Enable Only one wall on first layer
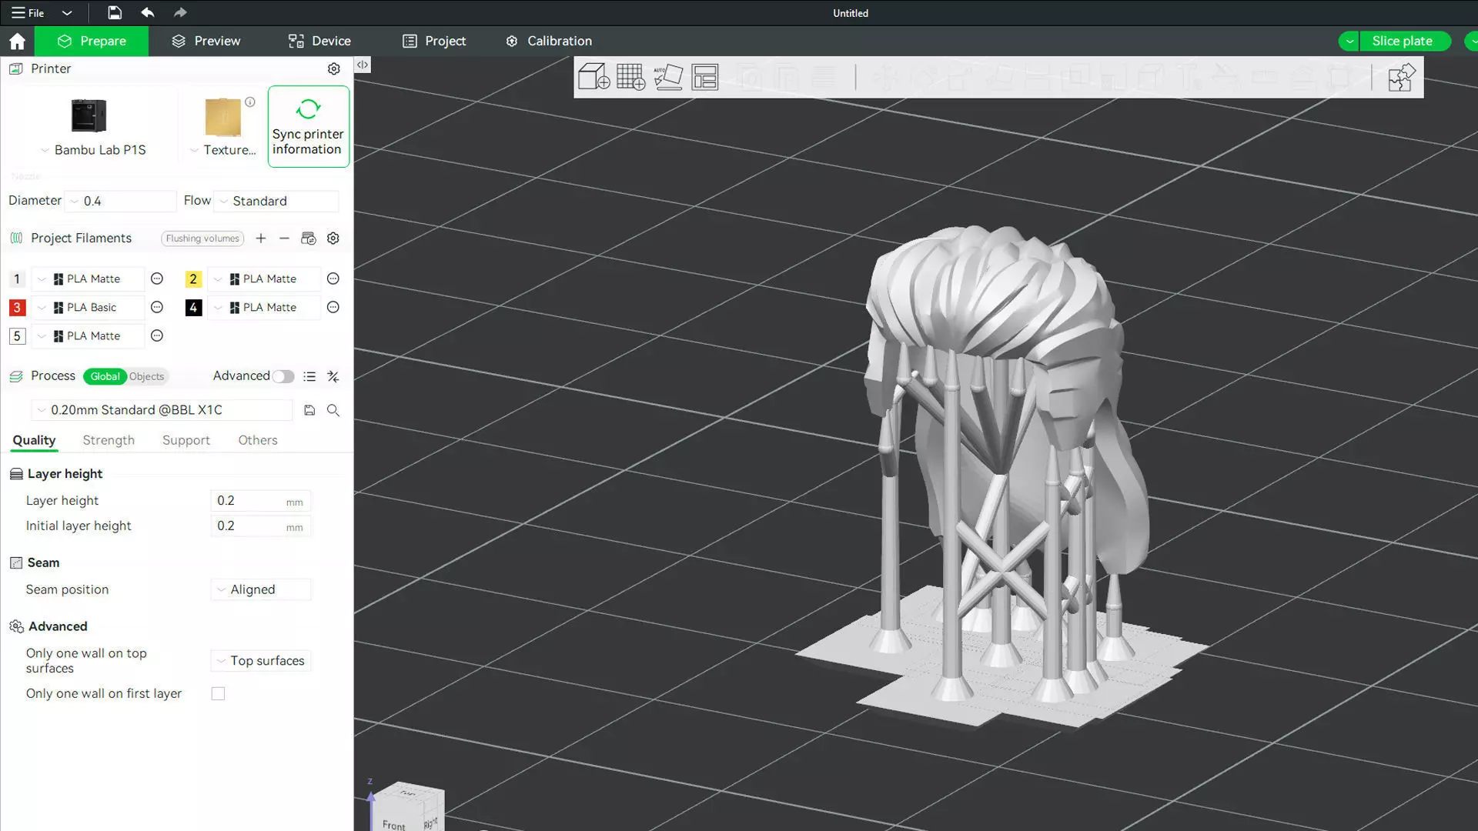The image size is (1478, 831). pyautogui.click(x=219, y=694)
